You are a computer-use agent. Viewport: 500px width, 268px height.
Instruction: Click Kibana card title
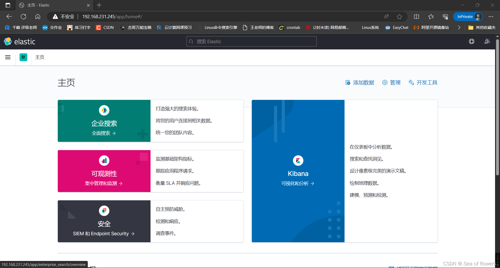tap(298, 174)
